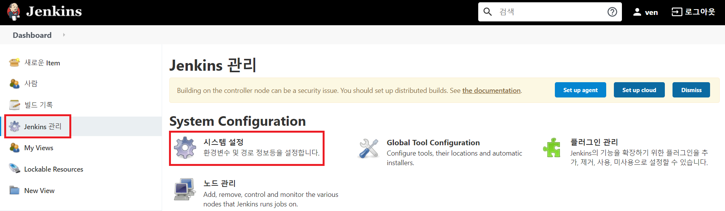This screenshot has width=725, height=211.
Task: Click the Lockable Resources icon
Action: tap(15, 169)
